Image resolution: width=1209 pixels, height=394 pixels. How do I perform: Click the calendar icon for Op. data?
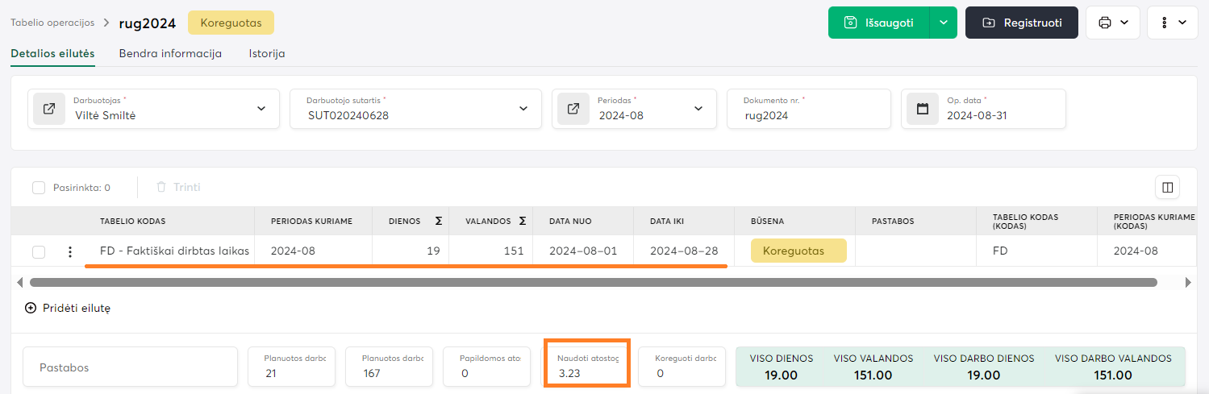click(923, 109)
